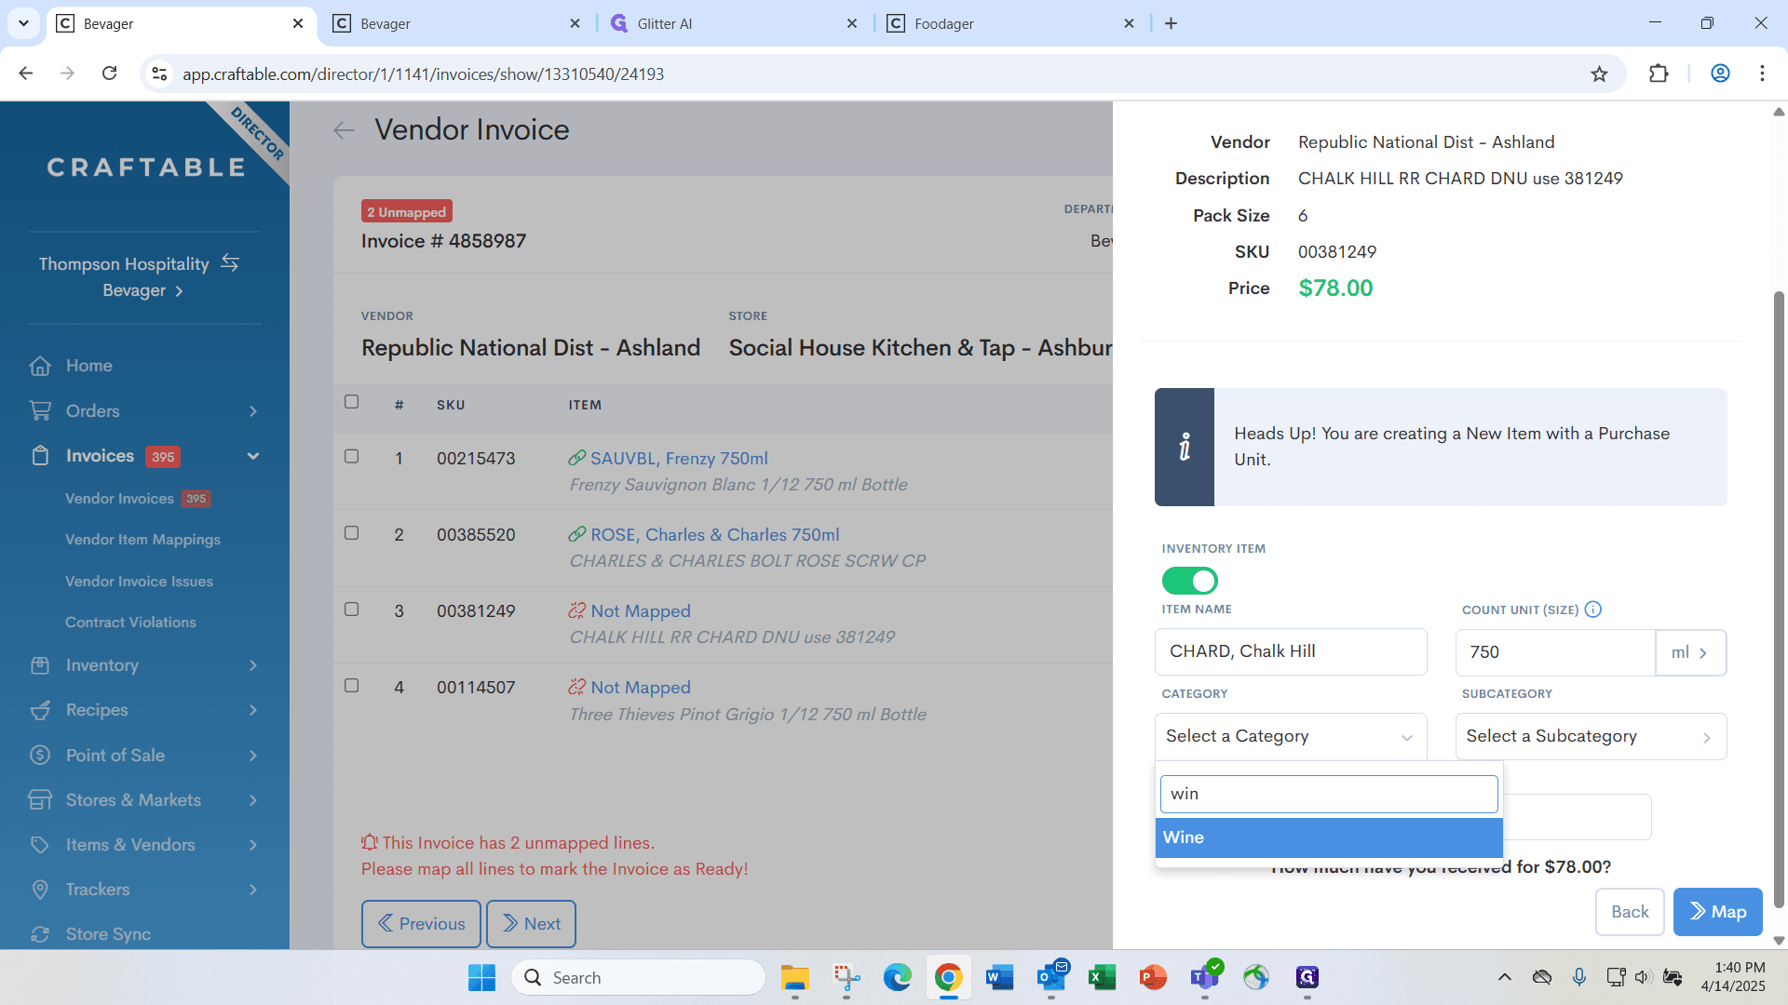Choose Wine from the category results
1788x1005 pixels.
click(x=1329, y=837)
